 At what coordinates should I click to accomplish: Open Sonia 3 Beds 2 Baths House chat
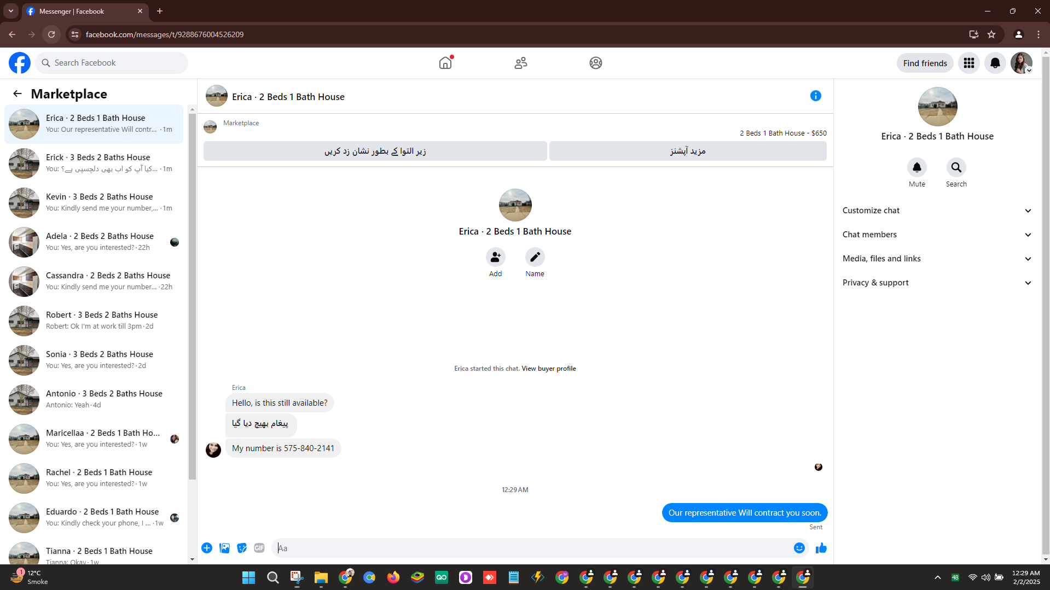pos(94,360)
